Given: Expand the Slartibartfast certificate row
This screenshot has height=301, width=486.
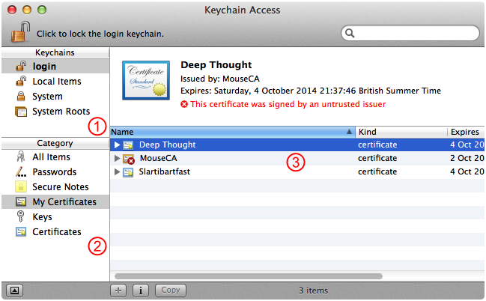Looking at the screenshot, I should coord(116,172).
